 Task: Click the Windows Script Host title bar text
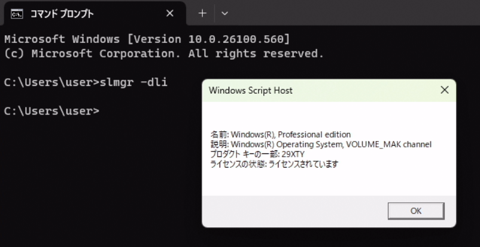(250, 90)
